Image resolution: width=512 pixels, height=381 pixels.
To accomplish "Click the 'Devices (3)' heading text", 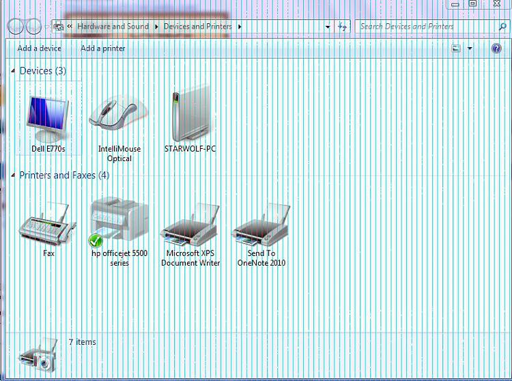I will [43, 71].
